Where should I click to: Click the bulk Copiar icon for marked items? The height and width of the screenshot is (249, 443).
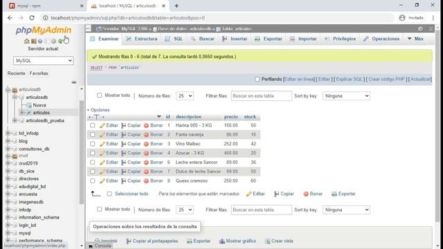click(x=276, y=194)
